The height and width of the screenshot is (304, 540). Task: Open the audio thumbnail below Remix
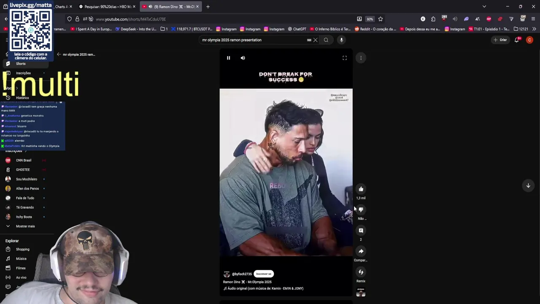[x=361, y=292]
